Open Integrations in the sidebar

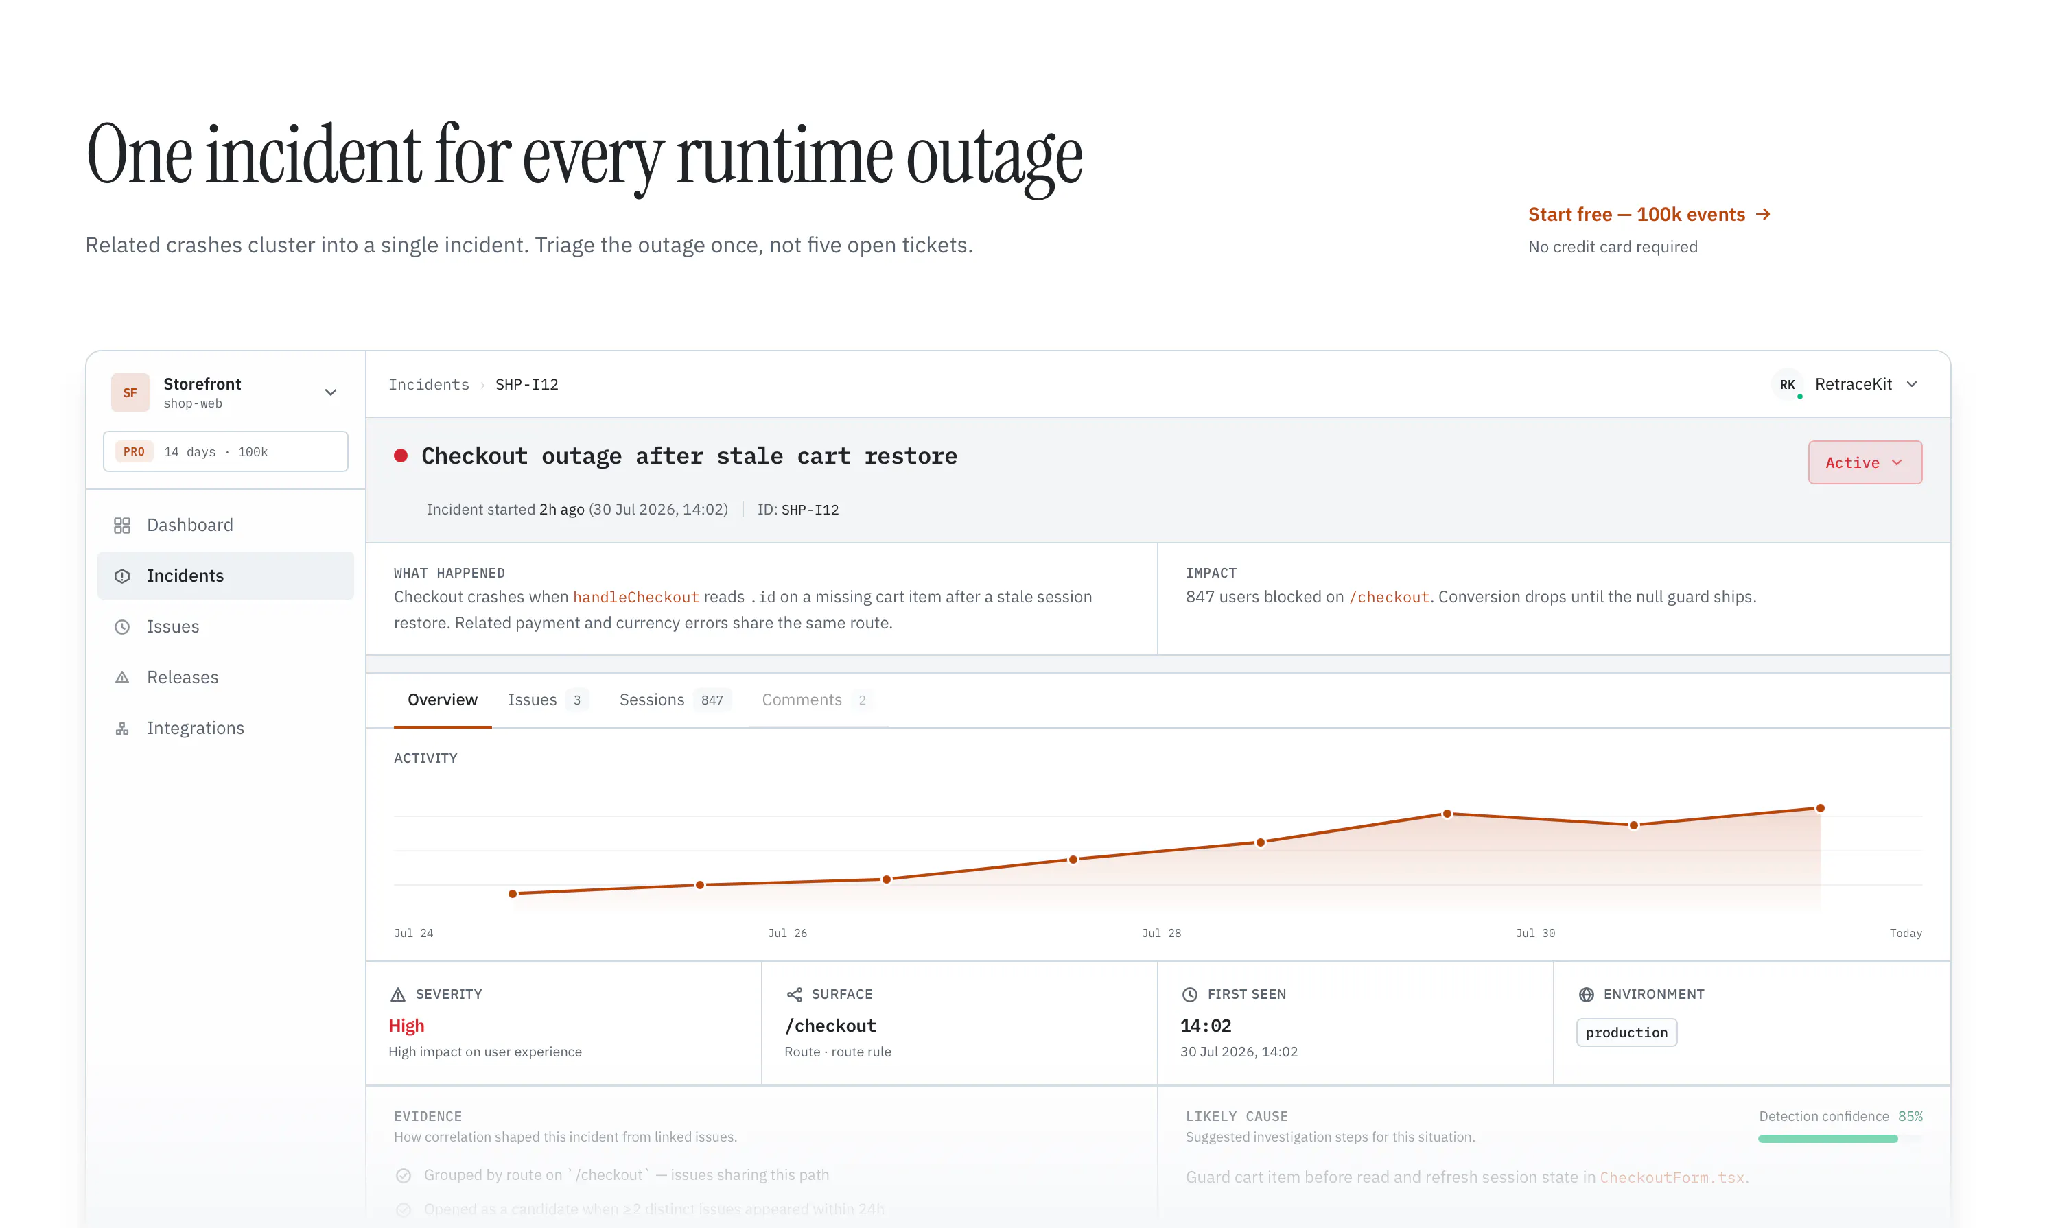pyautogui.click(x=225, y=728)
